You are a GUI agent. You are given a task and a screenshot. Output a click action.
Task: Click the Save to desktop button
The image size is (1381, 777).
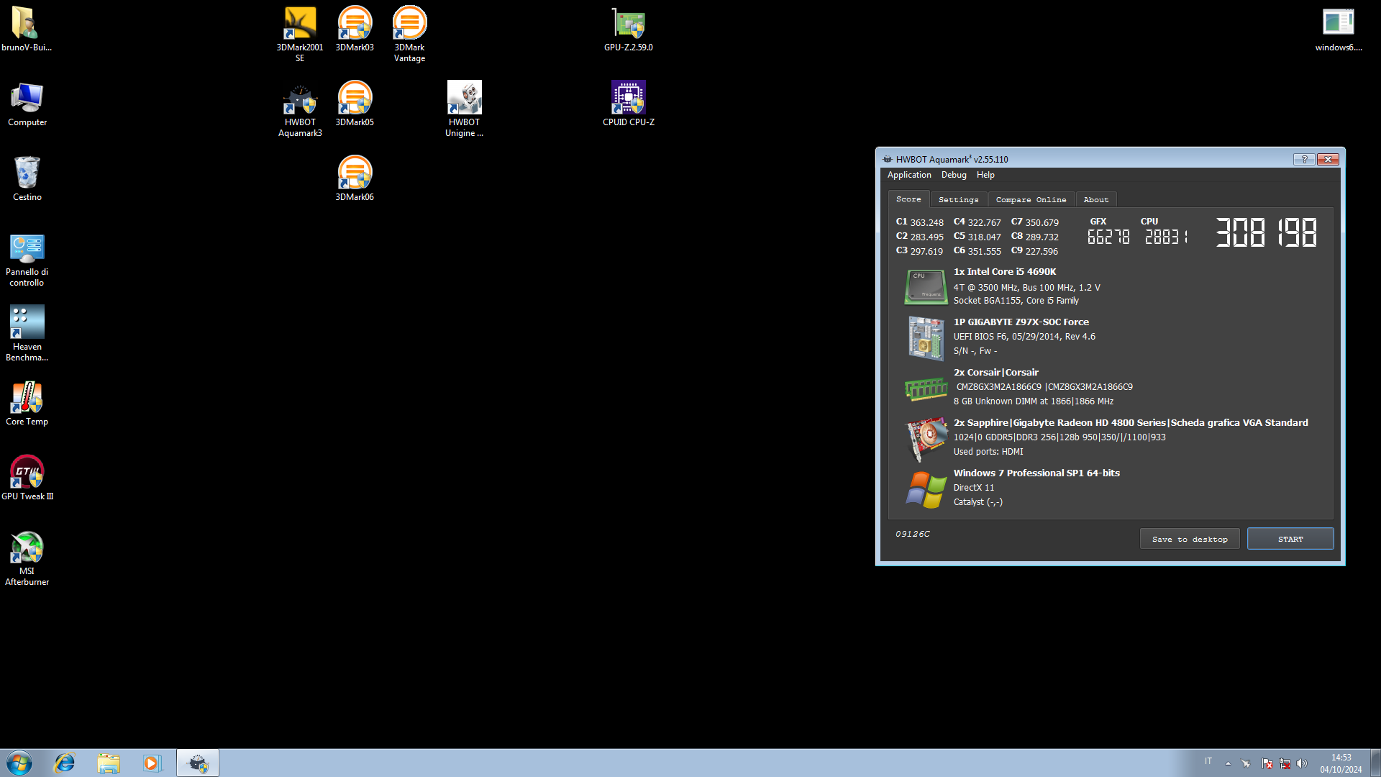coord(1190,539)
